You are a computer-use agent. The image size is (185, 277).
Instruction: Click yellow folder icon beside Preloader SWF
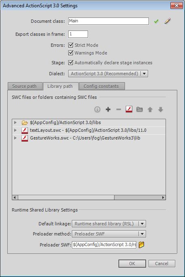pyautogui.click(x=141, y=245)
